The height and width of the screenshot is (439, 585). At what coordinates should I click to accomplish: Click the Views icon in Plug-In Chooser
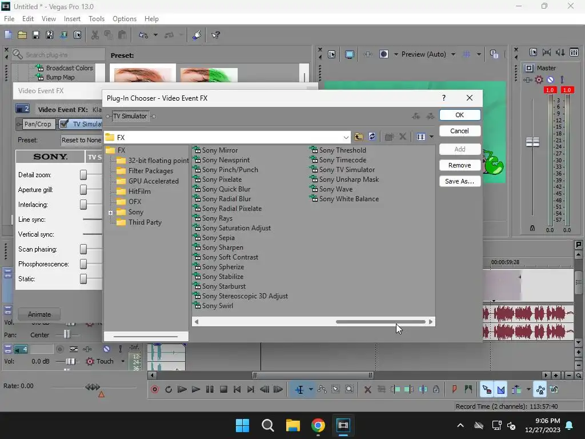coord(421,137)
